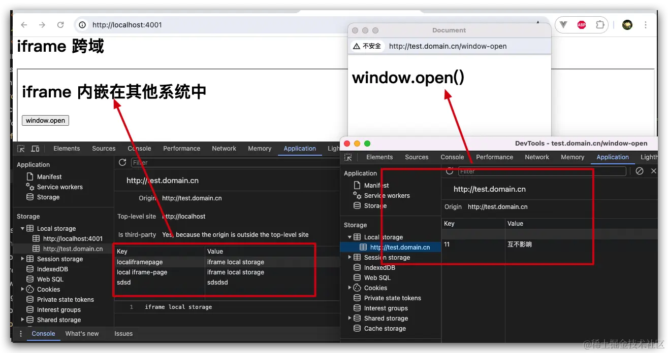Viewport: 668px width, 353px height.
Task: Open Chrome's three-dot menu
Action: click(646, 24)
